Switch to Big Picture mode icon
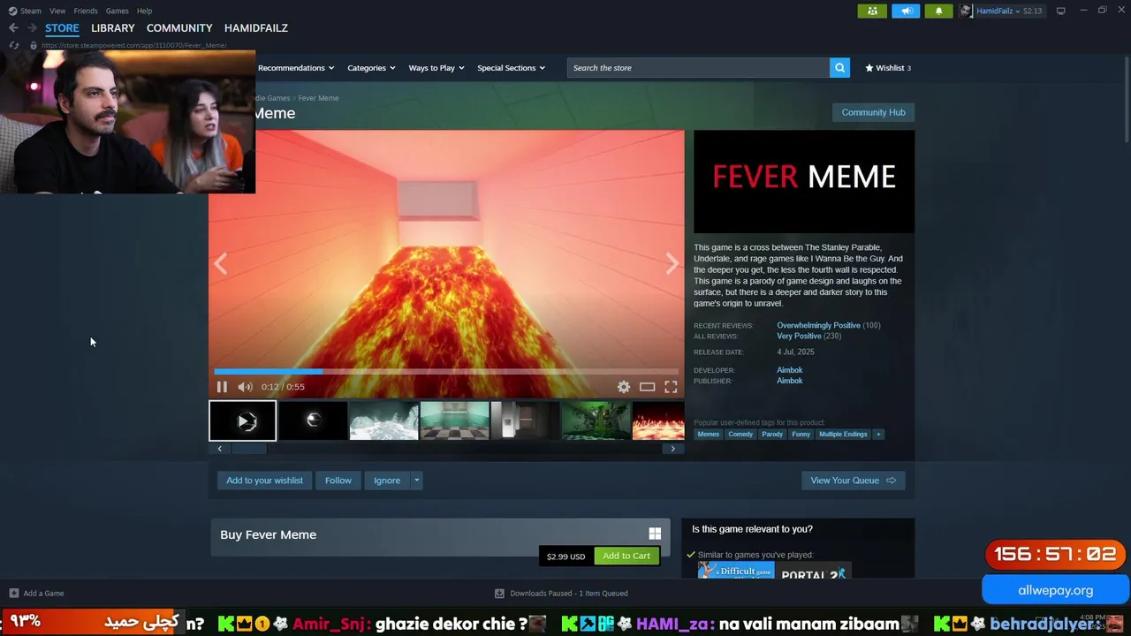This screenshot has width=1131, height=636. coord(1061,11)
